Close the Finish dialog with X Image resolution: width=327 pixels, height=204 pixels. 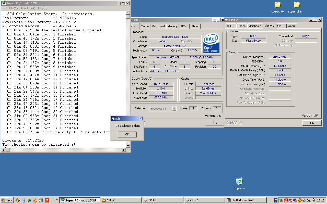point(141,119)
